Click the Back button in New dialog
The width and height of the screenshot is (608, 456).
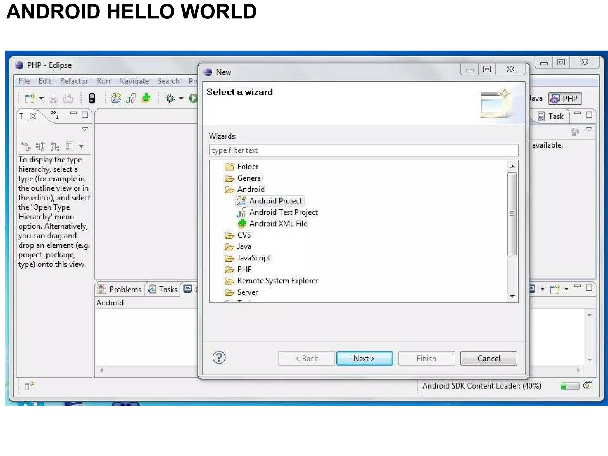(306, 358)
